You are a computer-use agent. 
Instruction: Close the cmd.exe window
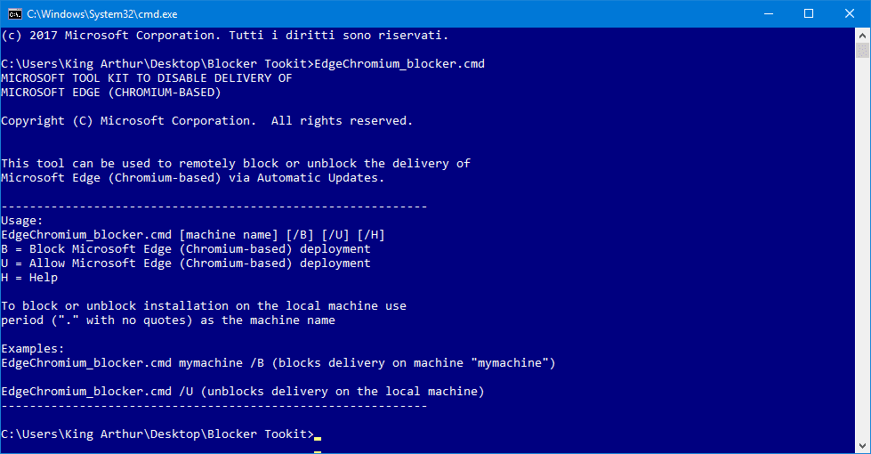click(x=850, y=13)
